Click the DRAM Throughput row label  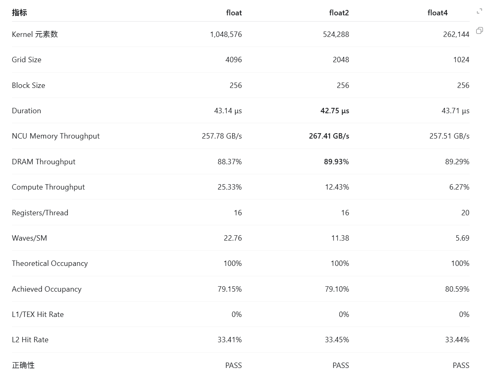click(44, 162)
